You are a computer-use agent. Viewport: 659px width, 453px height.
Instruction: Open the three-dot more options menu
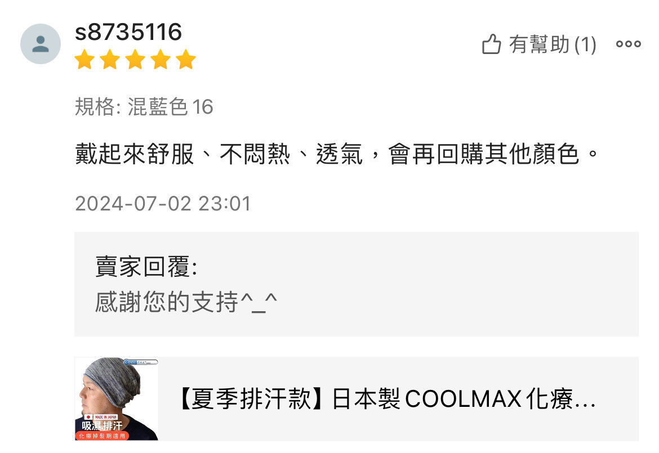point(629,44)
